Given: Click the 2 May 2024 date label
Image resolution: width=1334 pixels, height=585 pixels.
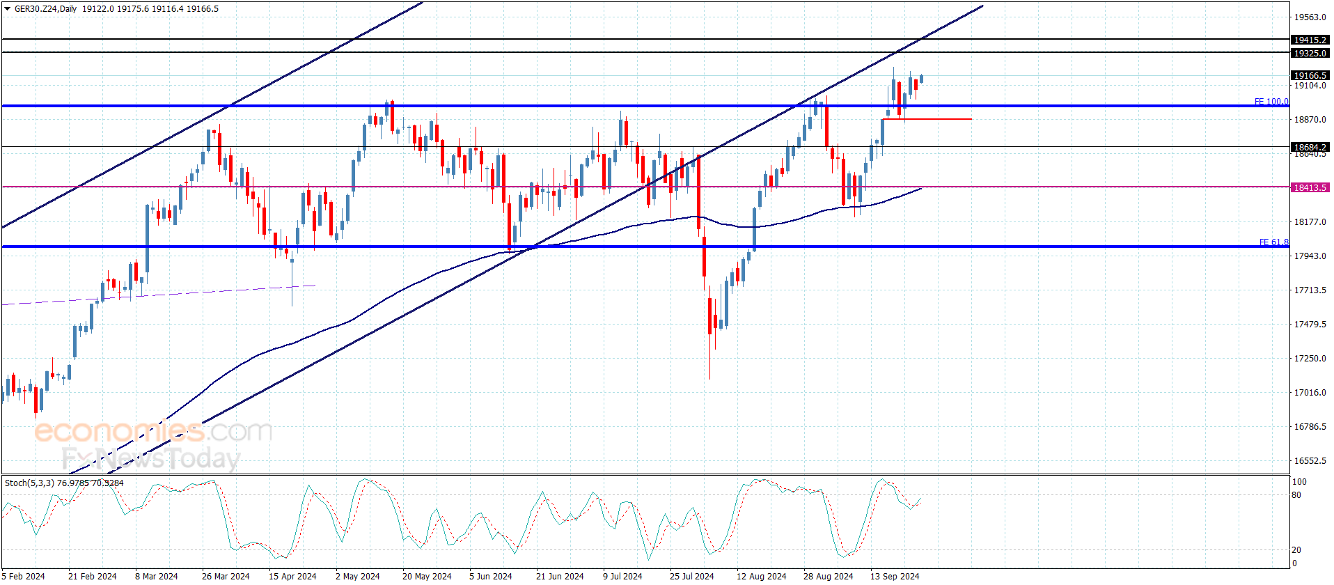Looking at the screenshot, I should (x=358, y=576).
